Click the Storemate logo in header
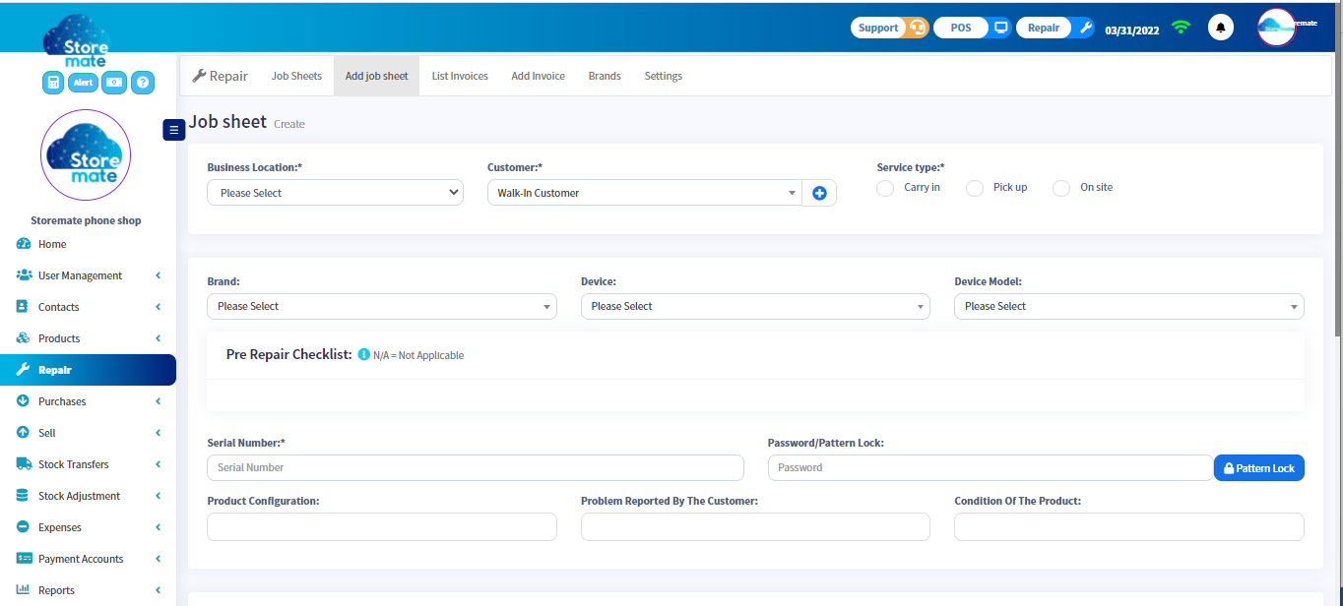 (76, 42)
